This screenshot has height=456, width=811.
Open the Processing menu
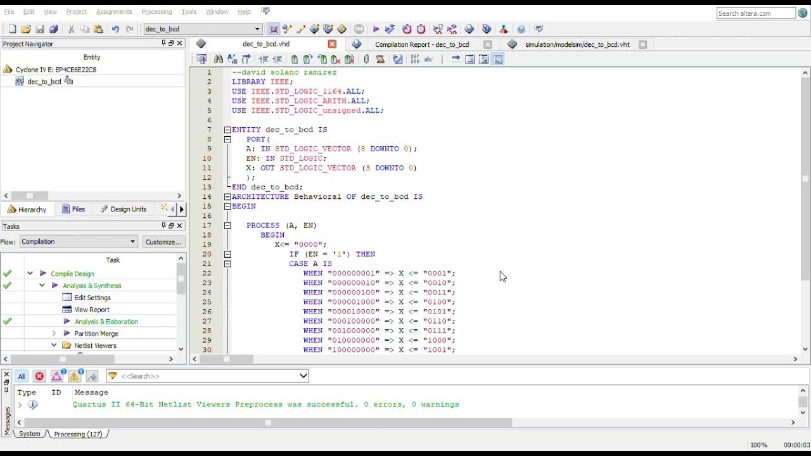pyautogui.click(x=156, y=11)
